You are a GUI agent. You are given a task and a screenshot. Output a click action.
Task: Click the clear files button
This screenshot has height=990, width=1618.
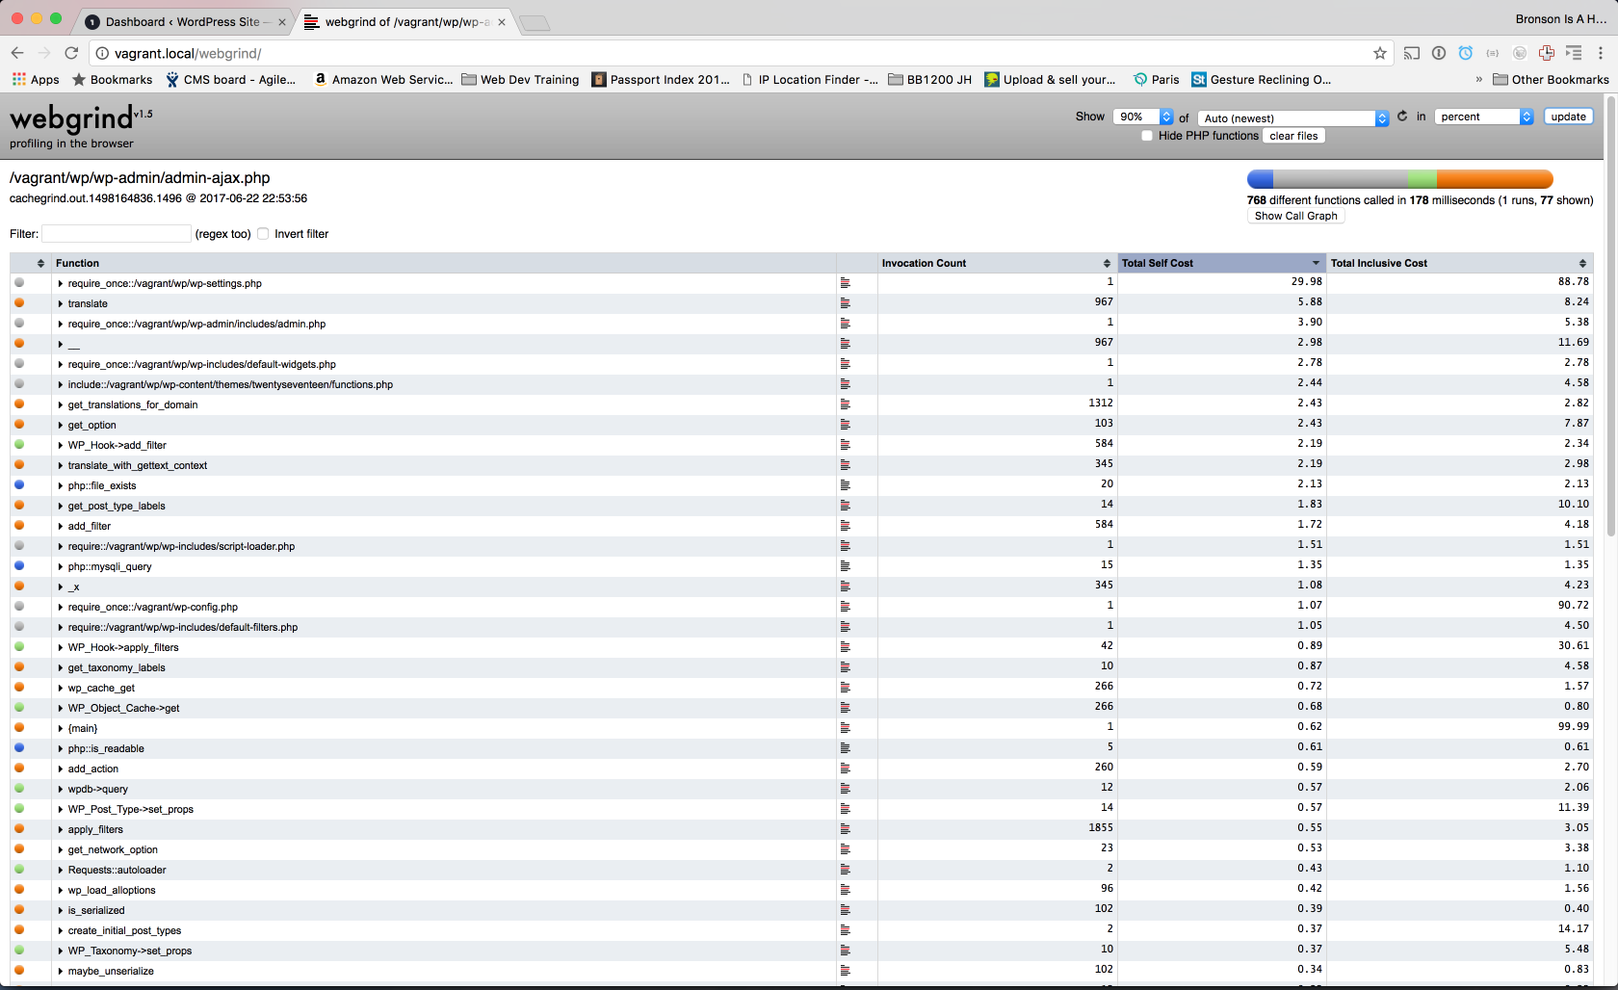(1293, 136)
